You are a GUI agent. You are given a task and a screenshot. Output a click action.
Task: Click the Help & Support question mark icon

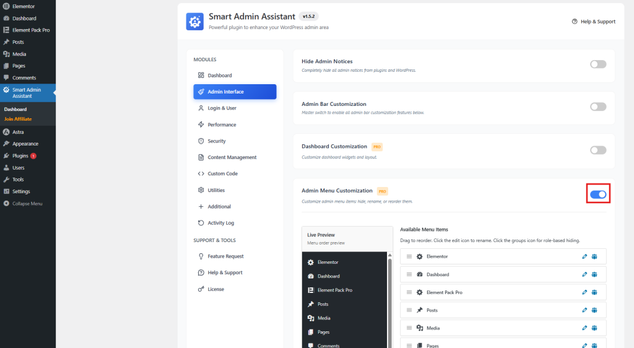click(x=575, y=22)
